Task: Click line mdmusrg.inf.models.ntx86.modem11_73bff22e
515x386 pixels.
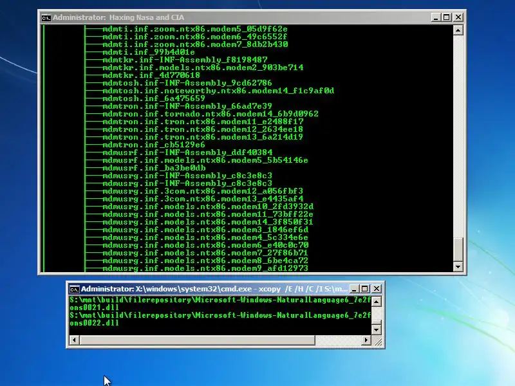Action: click(x=208, y=214)
